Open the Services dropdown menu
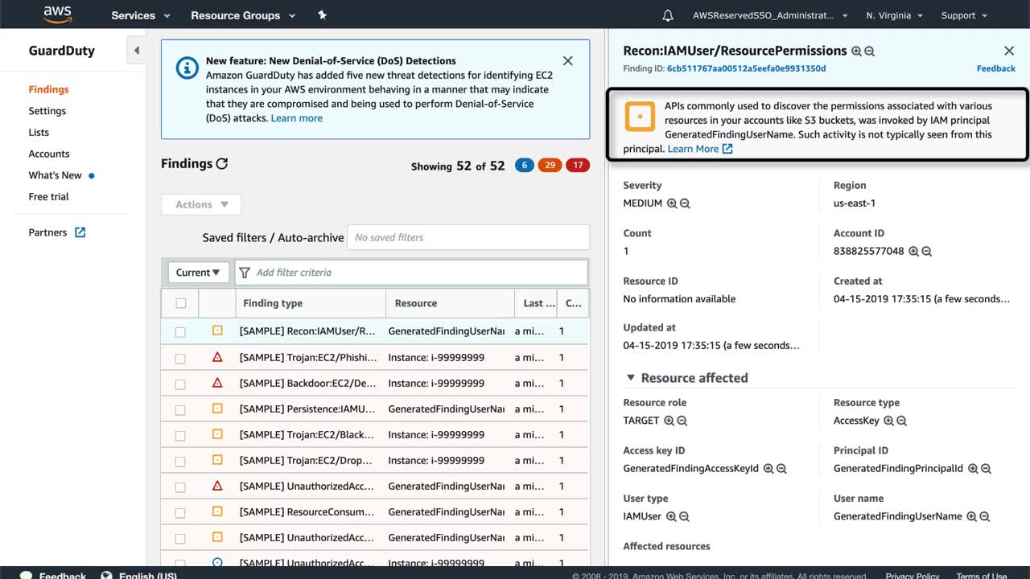This screenshot has height=579, width=1030. (141, 15)
